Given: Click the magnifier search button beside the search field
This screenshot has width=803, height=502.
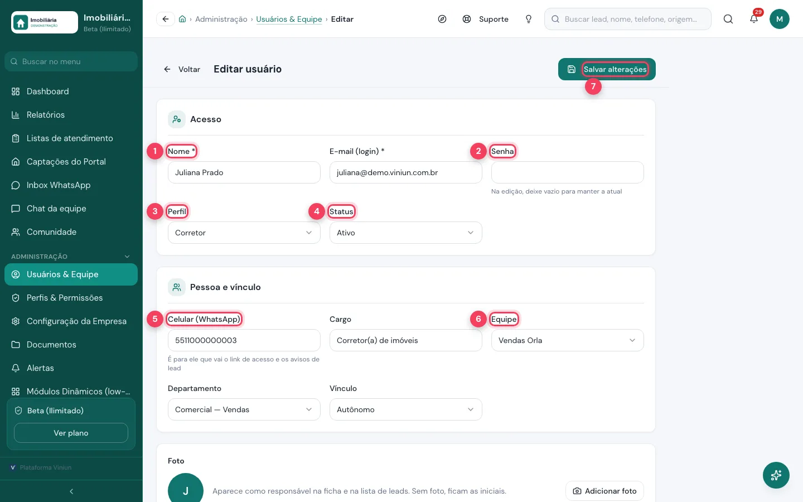Looking at the screenshot, I should click(728, 19).
